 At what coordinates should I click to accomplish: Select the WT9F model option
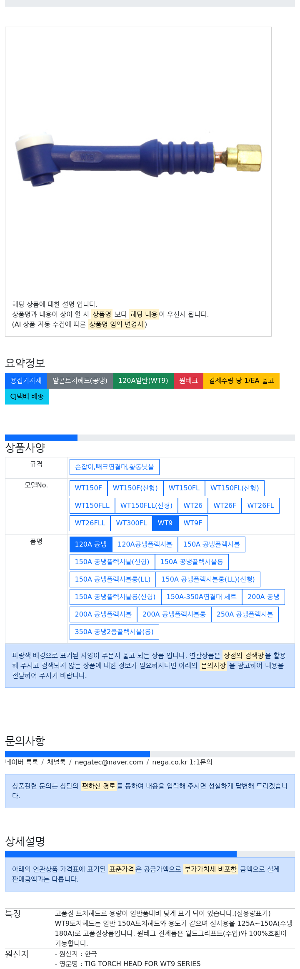point(192,523)
